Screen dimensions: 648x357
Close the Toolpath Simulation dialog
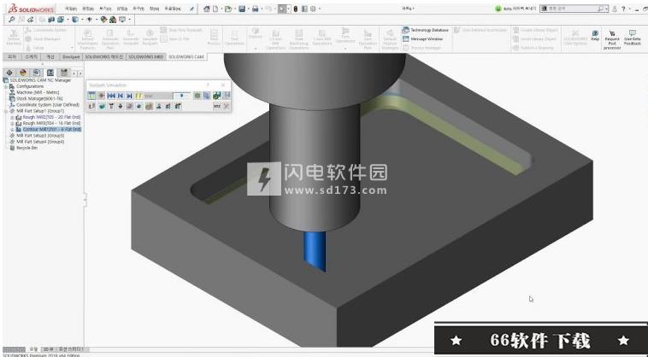pyautogui.click(x=223, y=85)
